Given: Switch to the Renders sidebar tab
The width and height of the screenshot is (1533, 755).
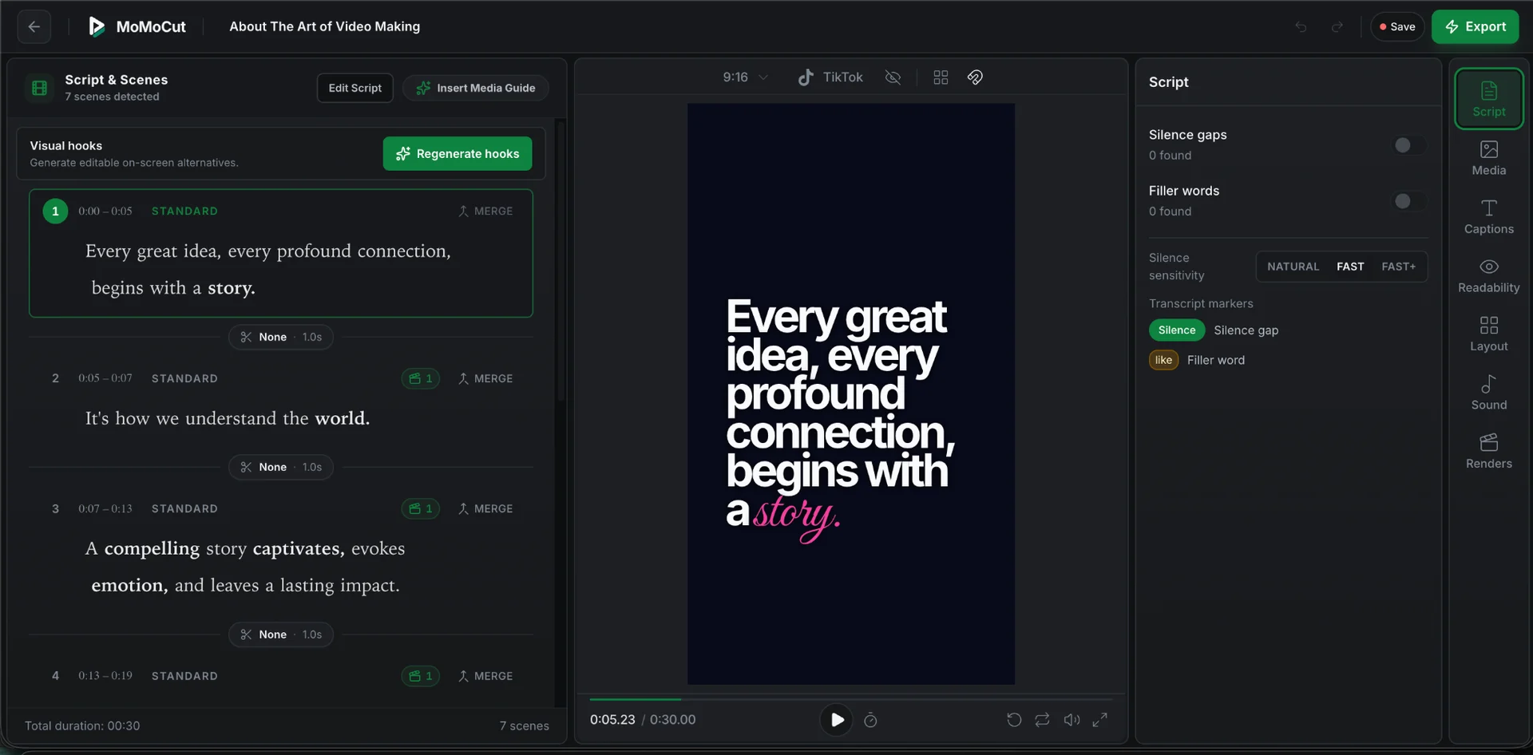Looking at the screenshot, I should [1488, 452].
